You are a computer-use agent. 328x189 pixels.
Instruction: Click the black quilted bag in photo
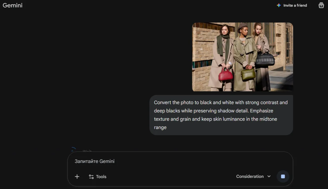pyautogui.click(x=265, y=59)
